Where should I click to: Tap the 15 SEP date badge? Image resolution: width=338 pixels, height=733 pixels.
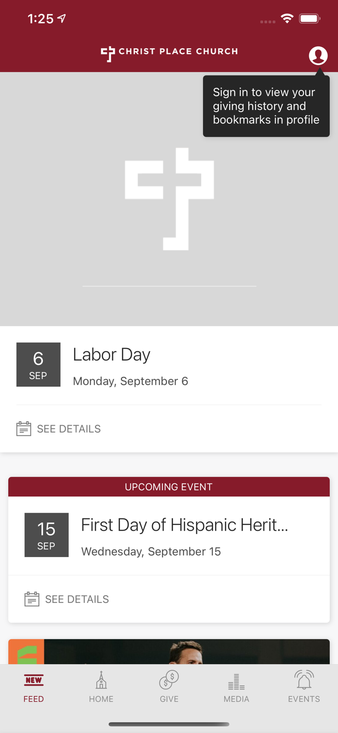(x=46, y=535)
